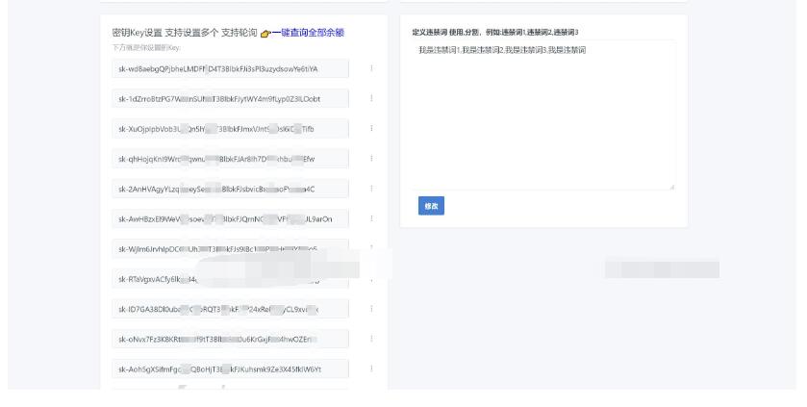Open options menu for key sk-2AnHVAgyYLzq

pos(371,189)
